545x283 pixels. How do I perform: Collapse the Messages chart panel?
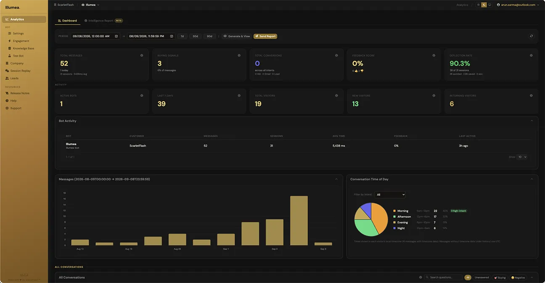[x=336, y=179]
